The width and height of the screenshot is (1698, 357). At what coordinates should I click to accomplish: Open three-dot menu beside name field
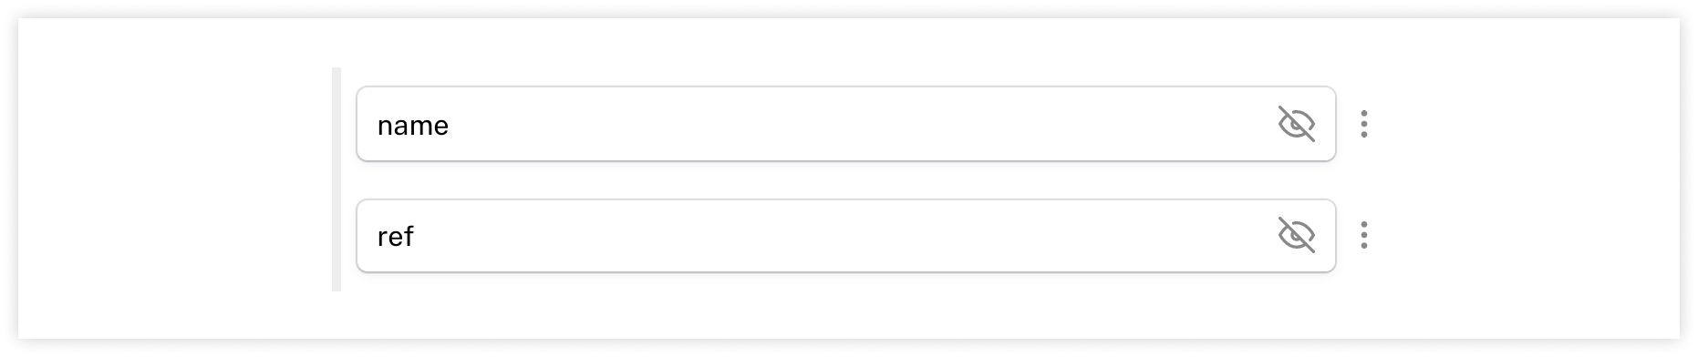[1363, 124]
